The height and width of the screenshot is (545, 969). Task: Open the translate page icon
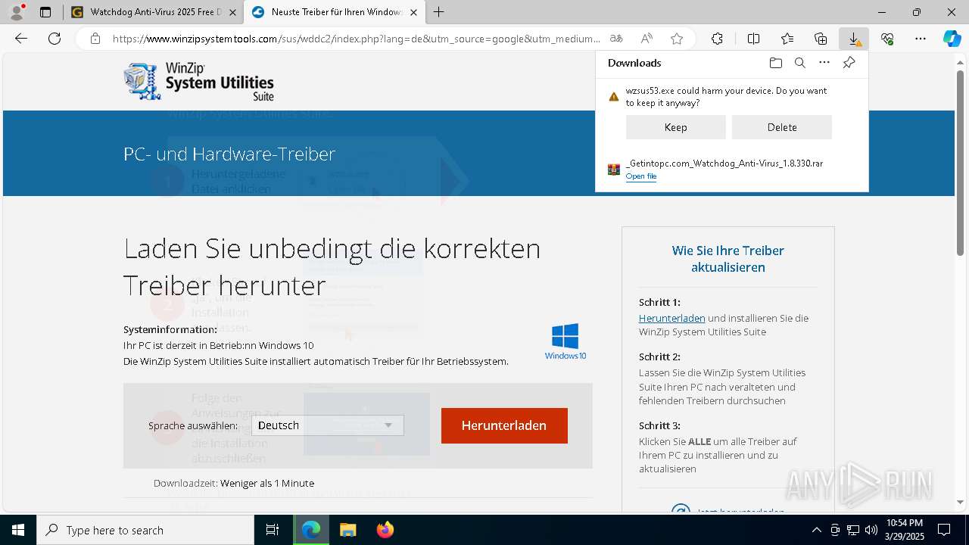616,39
